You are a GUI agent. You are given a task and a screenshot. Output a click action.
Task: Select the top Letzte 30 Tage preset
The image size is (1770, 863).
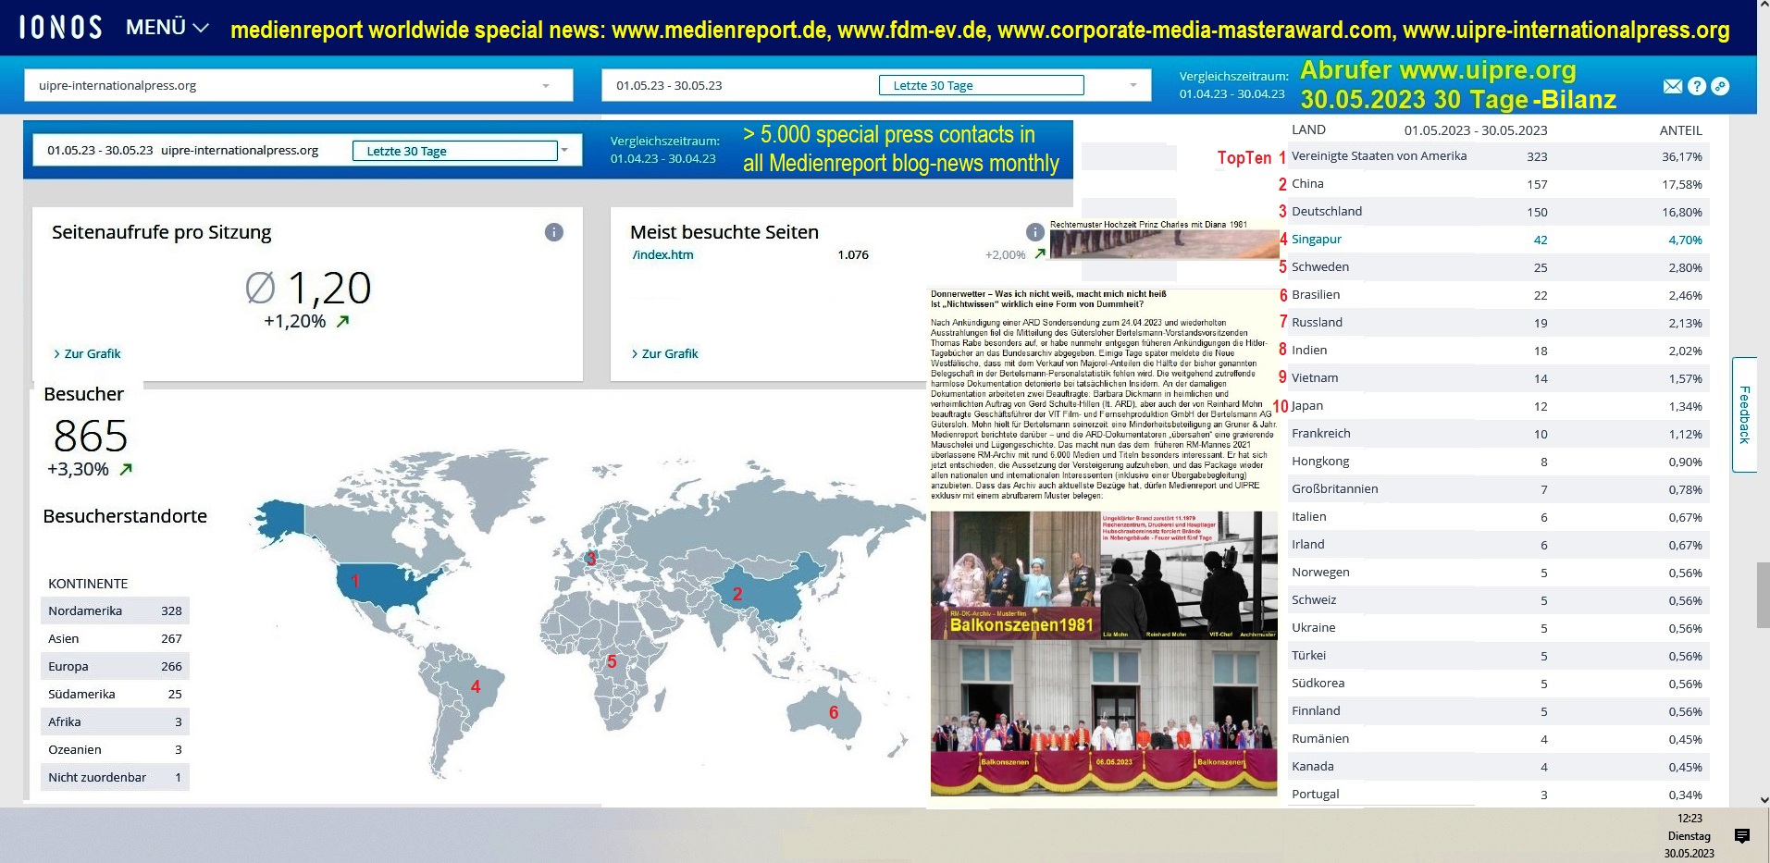click(980, 85)
